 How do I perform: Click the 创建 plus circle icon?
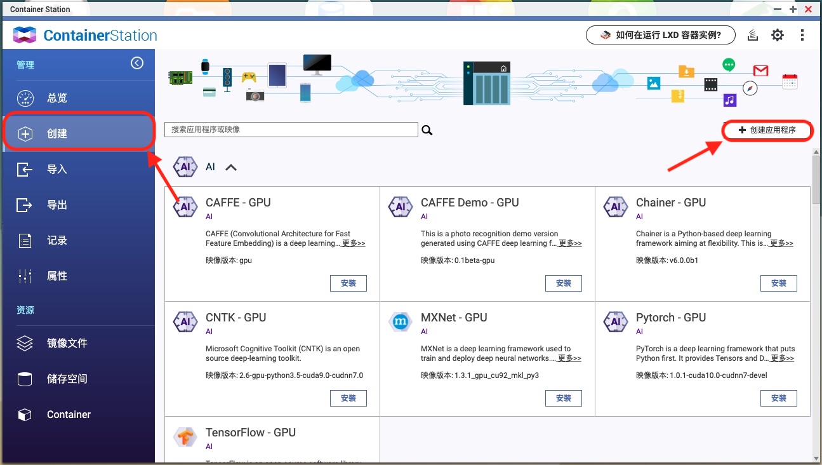click(25, 134)
